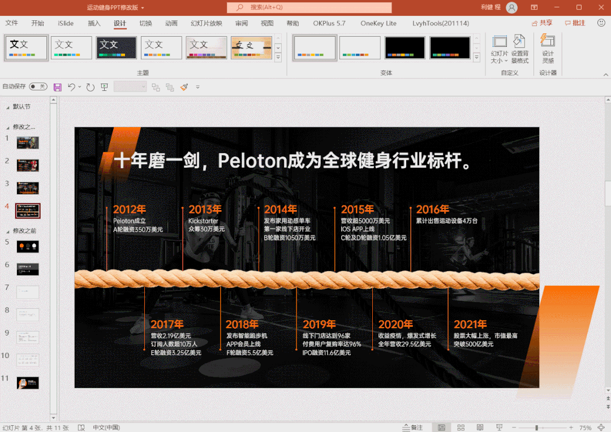Switch to Slide Sorter view icon

click(461, 427)
